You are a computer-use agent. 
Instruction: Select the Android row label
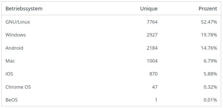click(x=14, y=48)
